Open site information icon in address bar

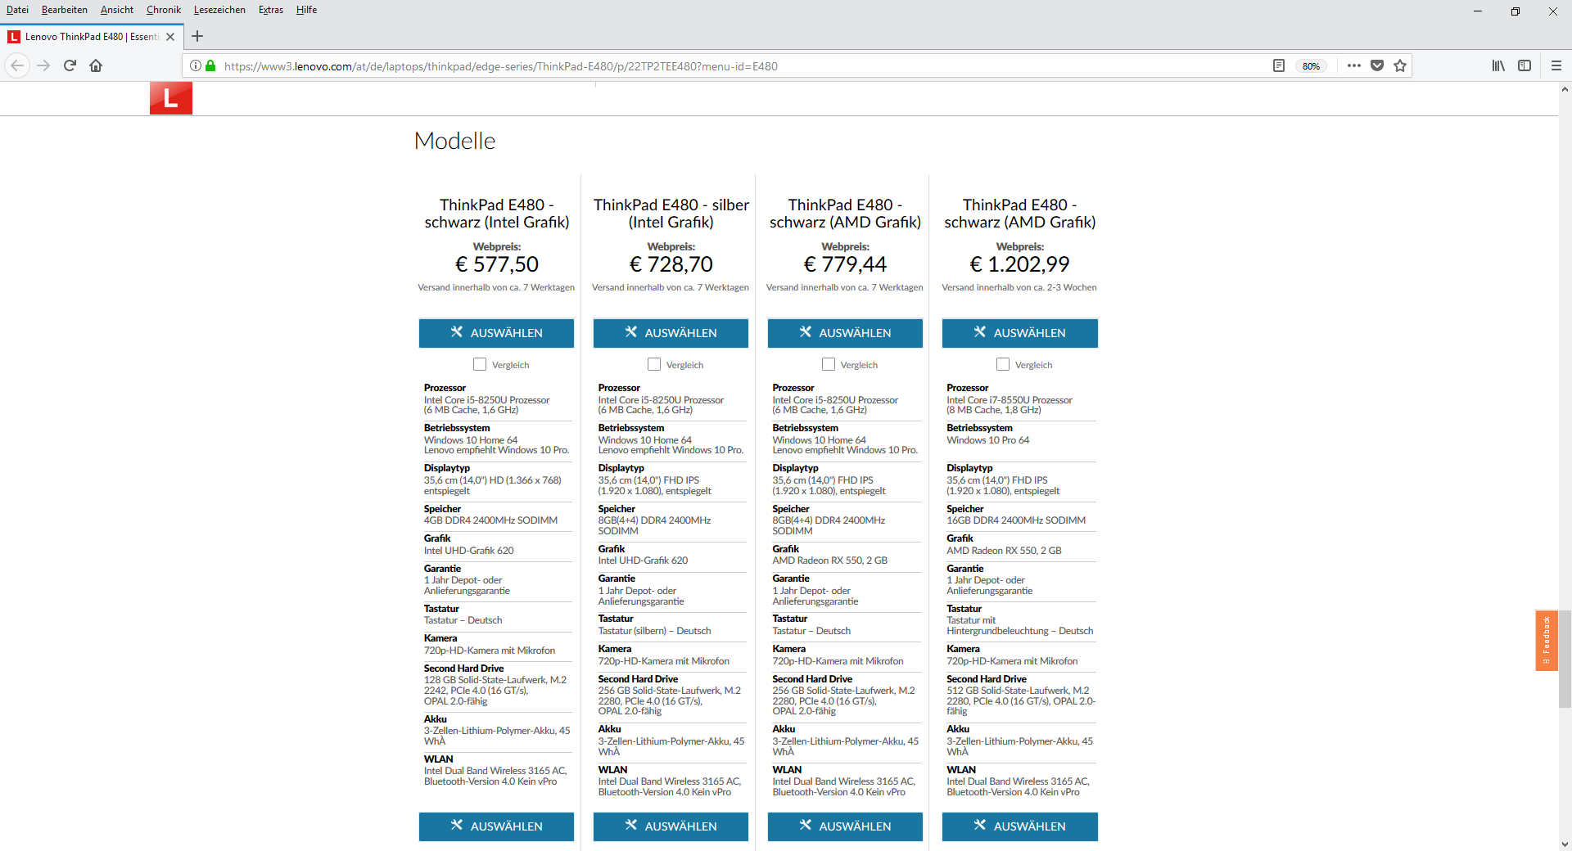coord(196,65)
